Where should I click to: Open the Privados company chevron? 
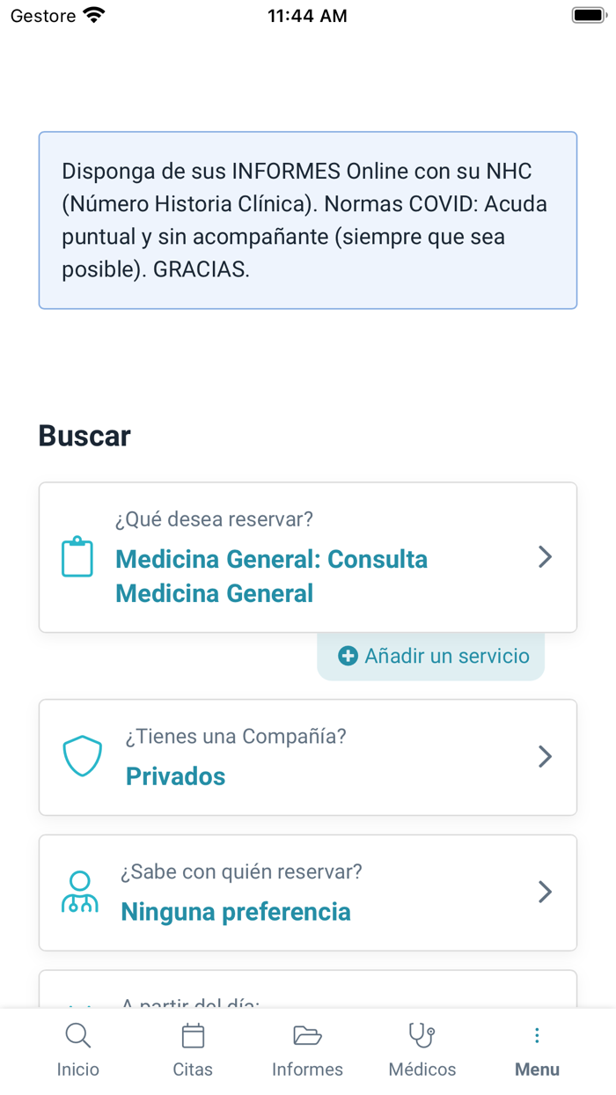[x=545, y=756]
